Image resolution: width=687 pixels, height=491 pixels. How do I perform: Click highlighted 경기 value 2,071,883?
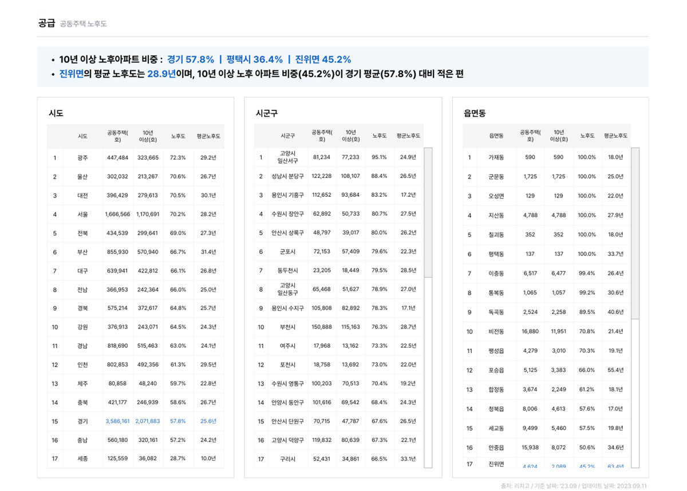coord(148,421)
